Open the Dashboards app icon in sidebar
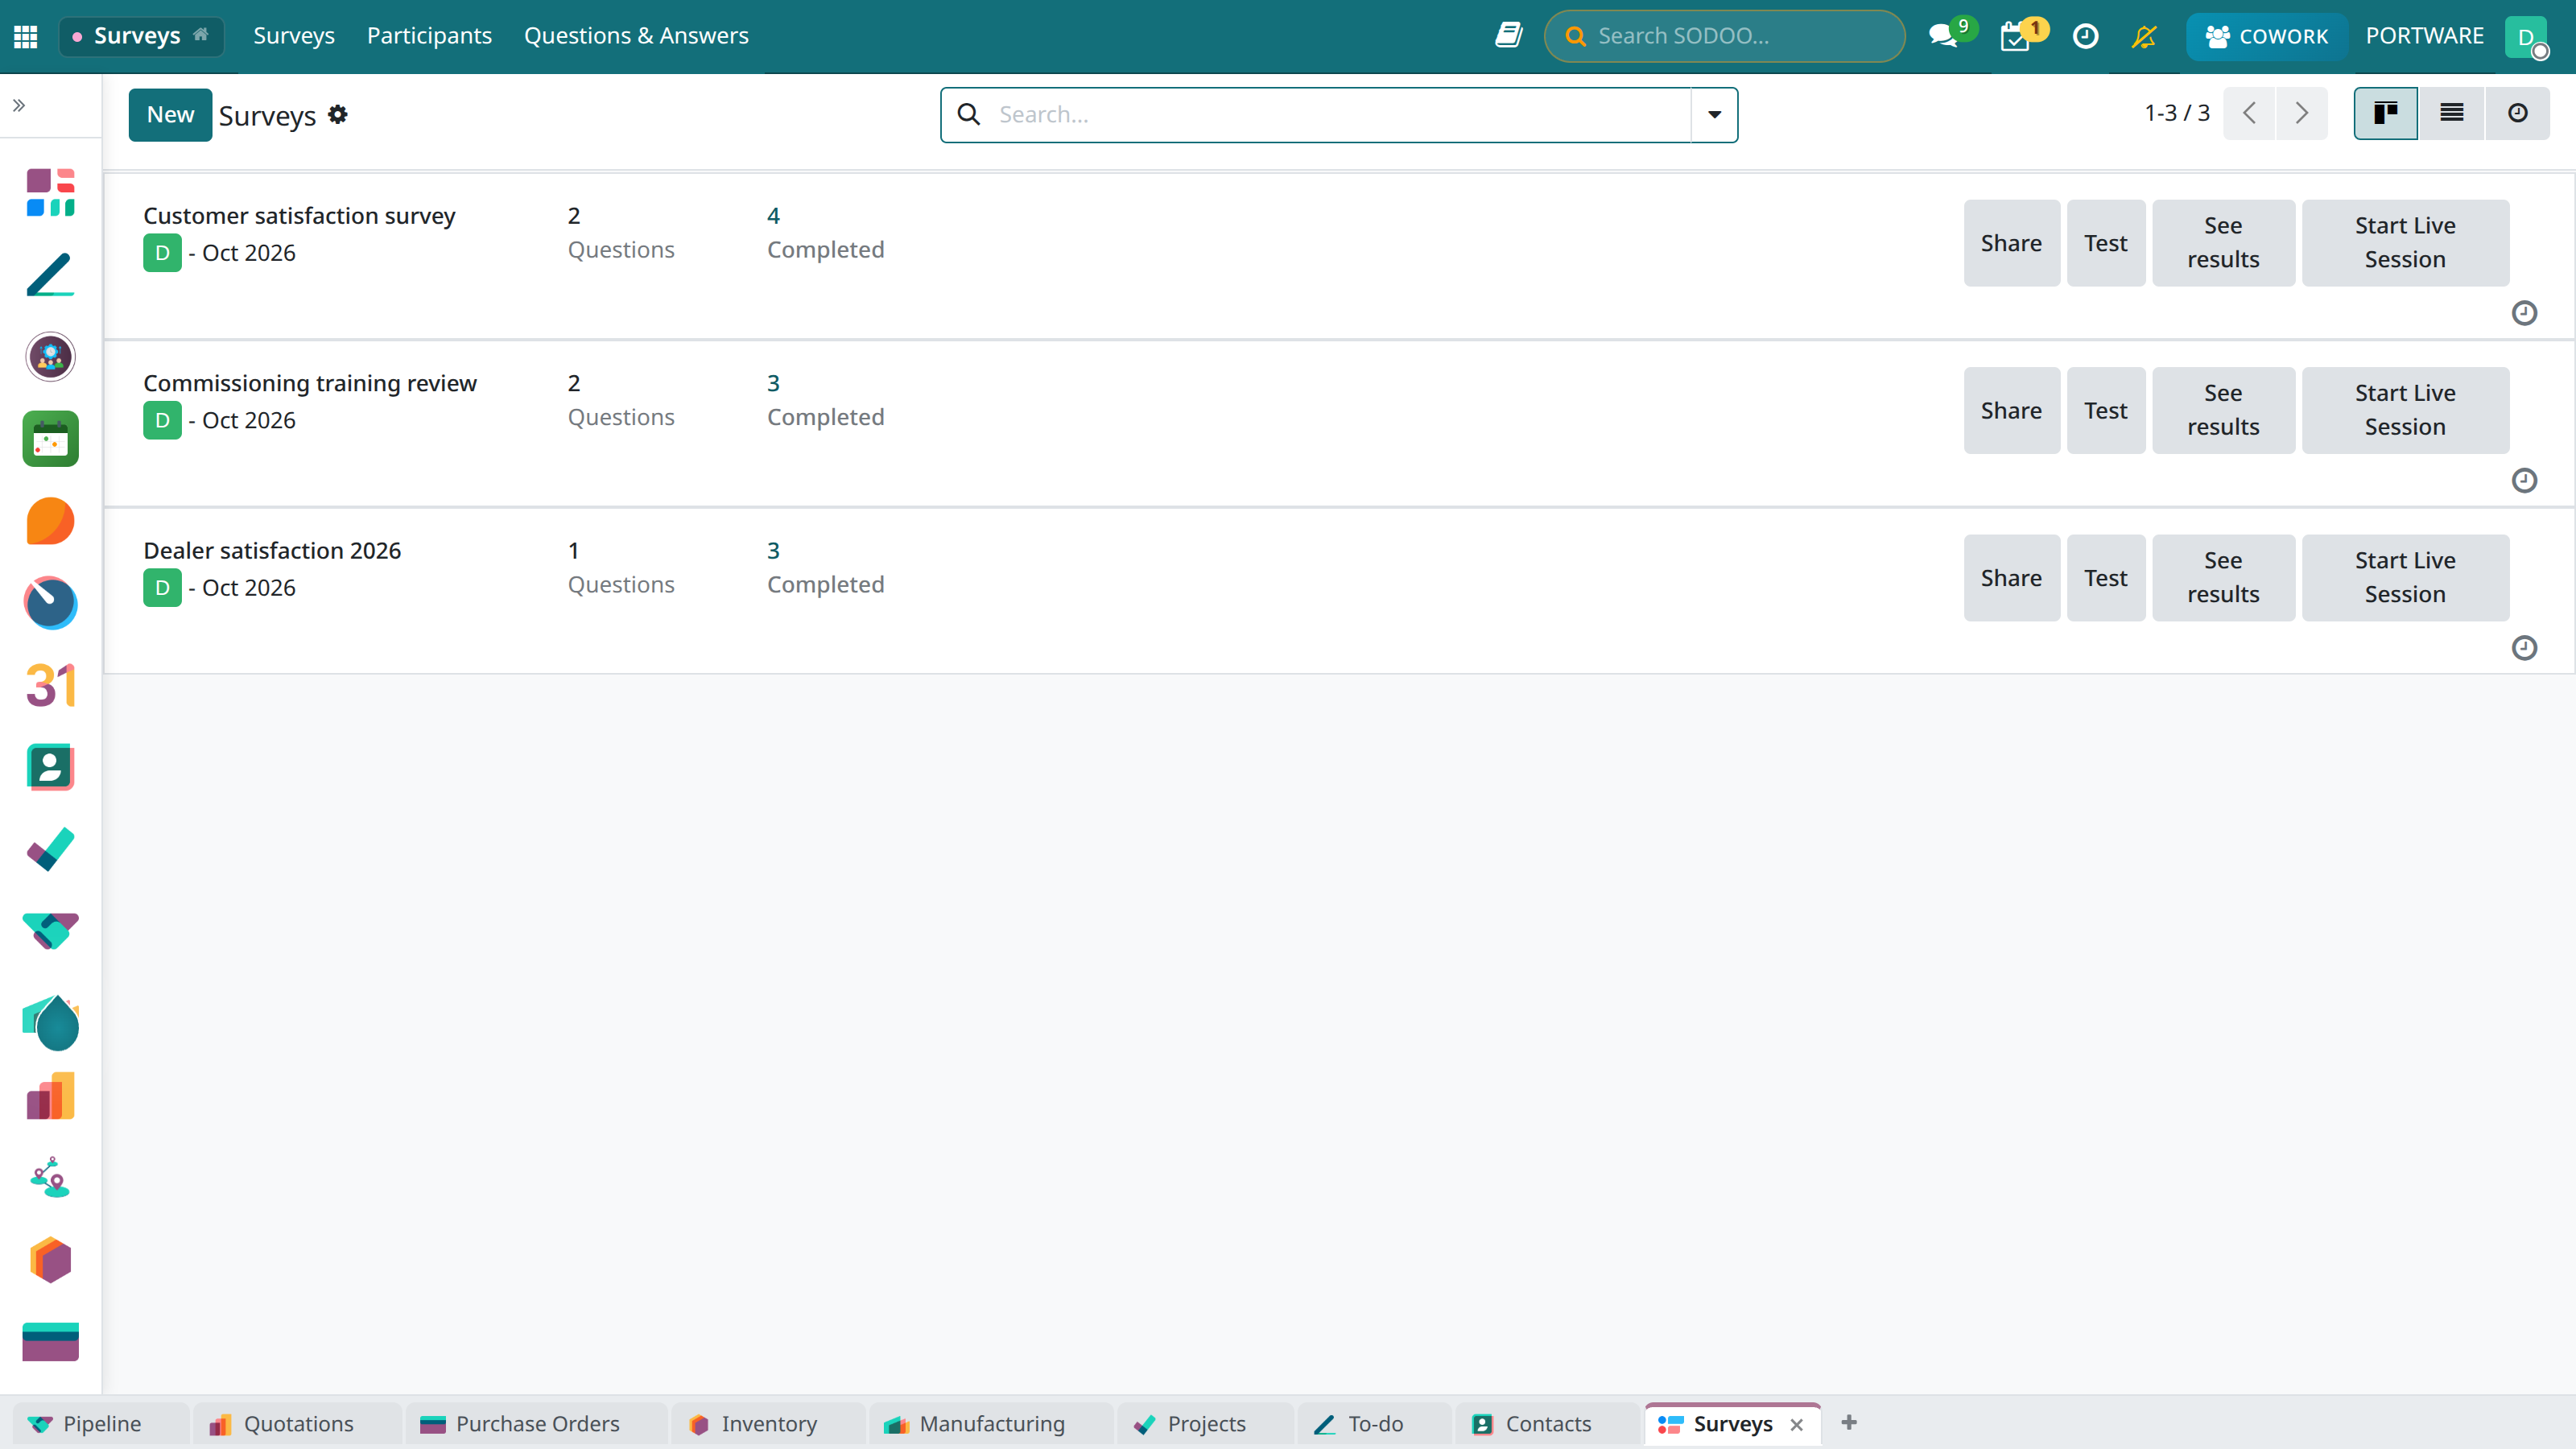 [x=50, y=192]
